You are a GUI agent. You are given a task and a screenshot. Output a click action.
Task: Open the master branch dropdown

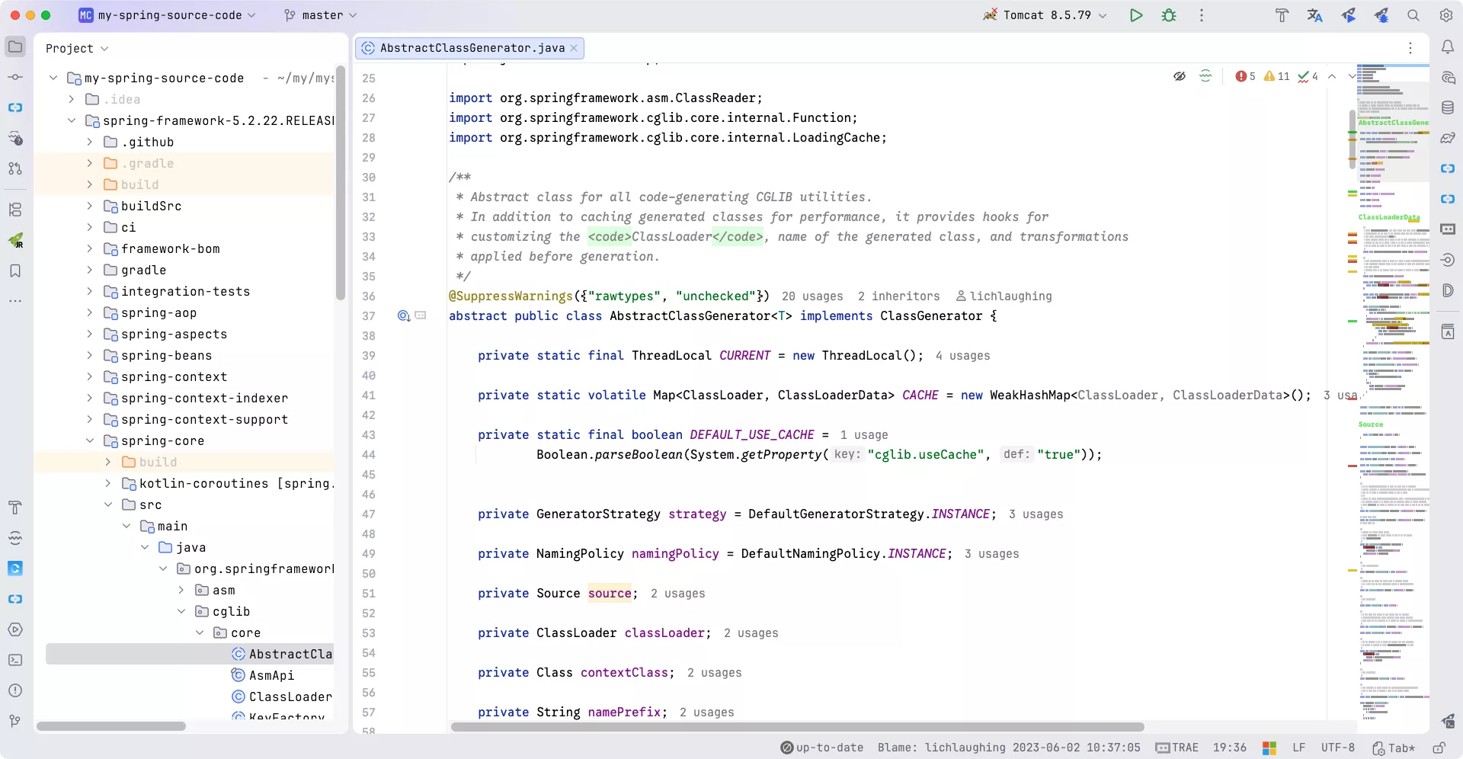pyautogui.click(x=321, y=15)
